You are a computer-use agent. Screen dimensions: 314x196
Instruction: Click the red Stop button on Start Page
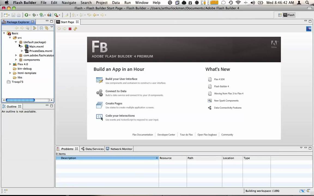tap(70, 29)
